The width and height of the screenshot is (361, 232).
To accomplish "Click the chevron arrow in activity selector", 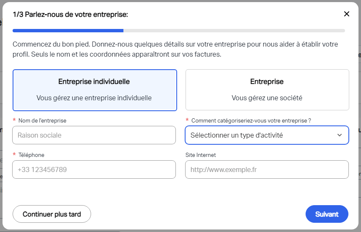I will tap(339, 135).
